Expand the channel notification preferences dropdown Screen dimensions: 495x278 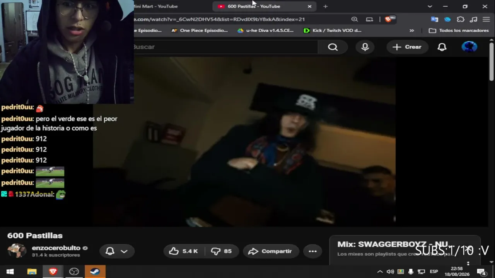[117, 251]
